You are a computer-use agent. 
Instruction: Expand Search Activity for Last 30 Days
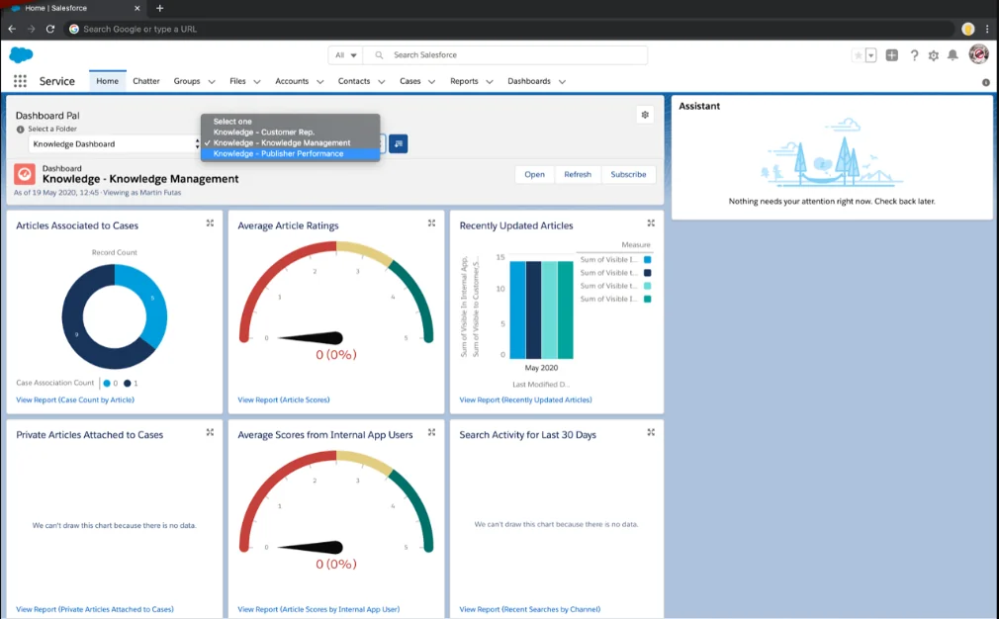click(x=651, y=432)
